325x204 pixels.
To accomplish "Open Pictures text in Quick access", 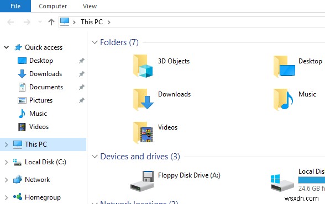I will [41, 100].
